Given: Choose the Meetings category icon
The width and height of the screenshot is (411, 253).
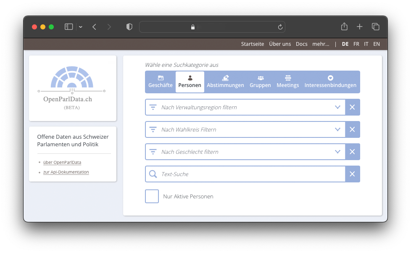Looking at the screenshot, I should 287,82.
